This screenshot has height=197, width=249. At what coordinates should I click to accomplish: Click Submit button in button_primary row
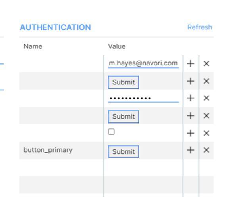[x=124, y=151]
